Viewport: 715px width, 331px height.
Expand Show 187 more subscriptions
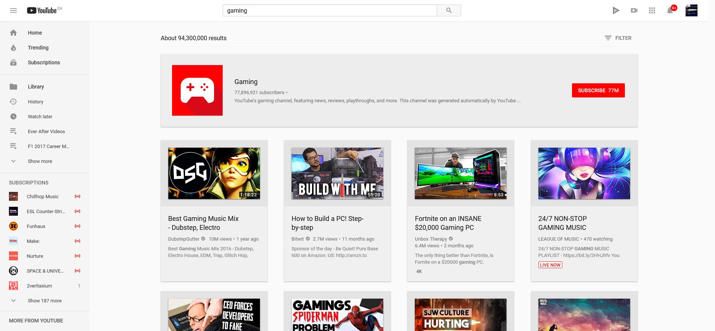tap(45, 301)
